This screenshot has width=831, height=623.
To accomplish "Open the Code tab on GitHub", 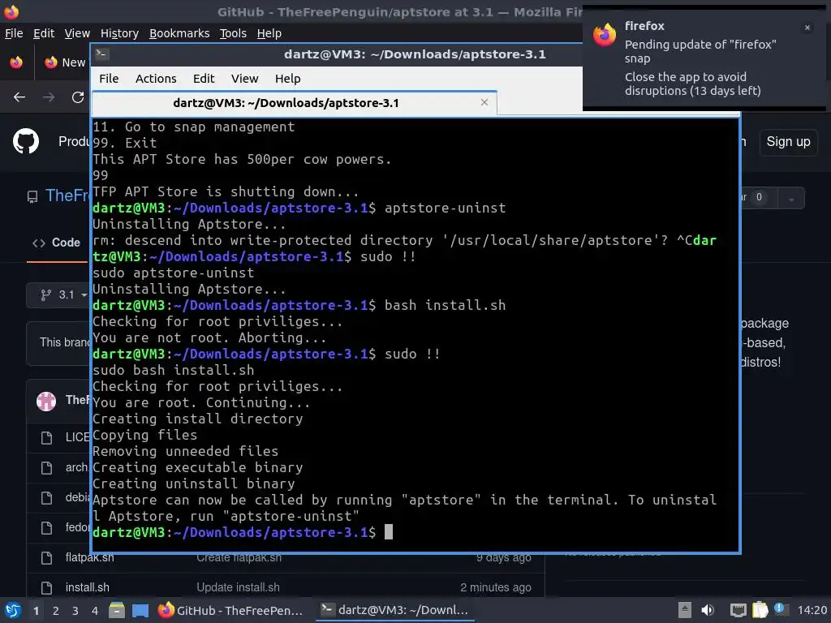I will click(x=58, y=243).
